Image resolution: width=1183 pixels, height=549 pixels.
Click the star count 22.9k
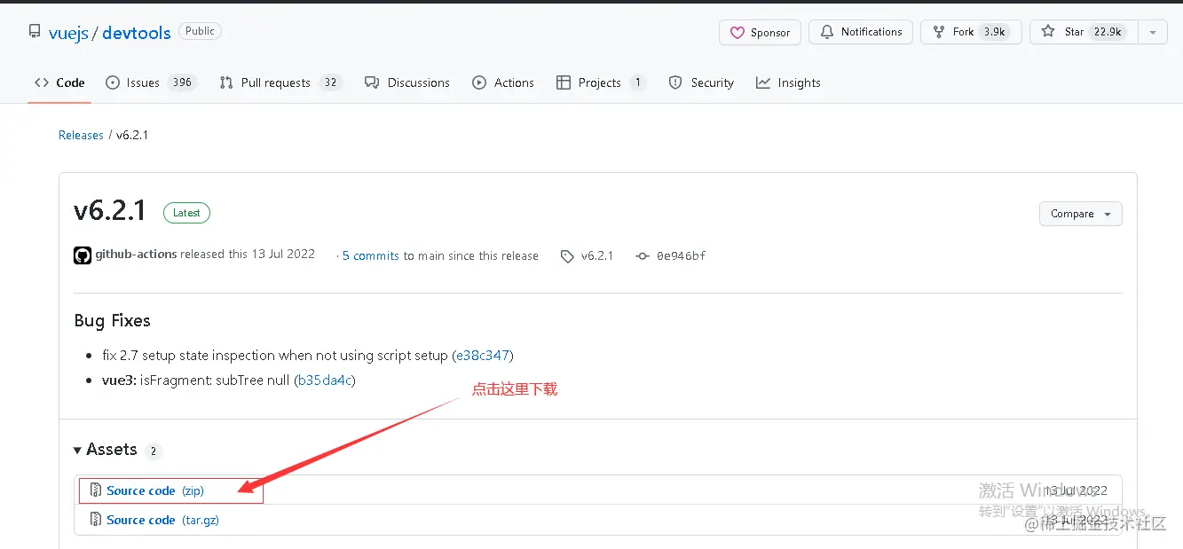pos(1107,32)
